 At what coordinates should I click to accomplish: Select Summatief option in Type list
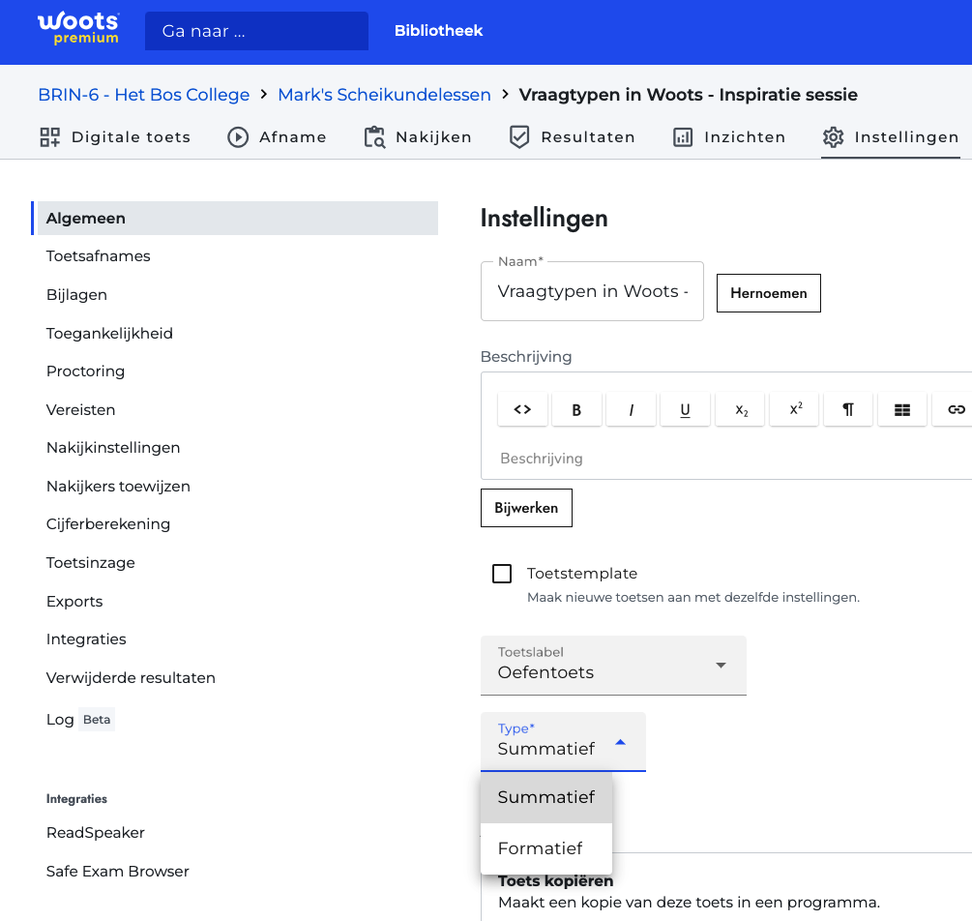pyautogui.click(x=546, y=797)
